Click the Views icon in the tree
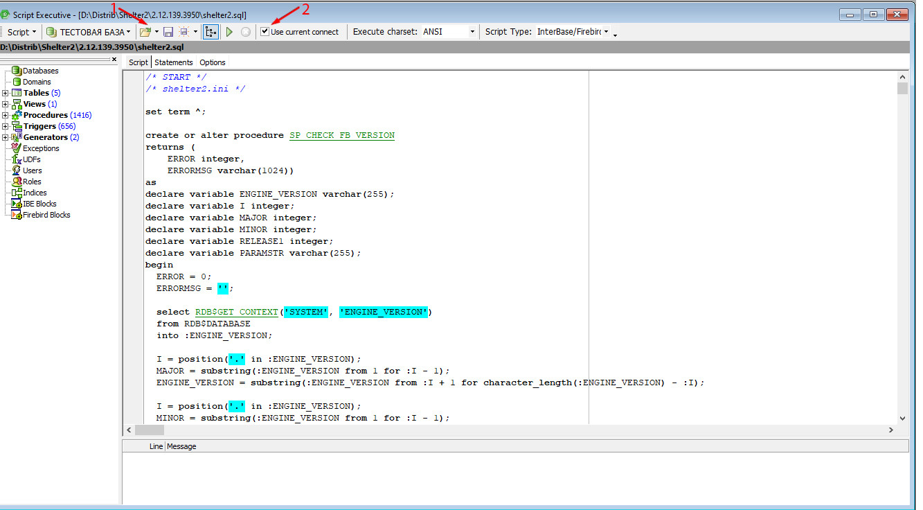This screenshot has height=510, width=923. click(17, 104)
